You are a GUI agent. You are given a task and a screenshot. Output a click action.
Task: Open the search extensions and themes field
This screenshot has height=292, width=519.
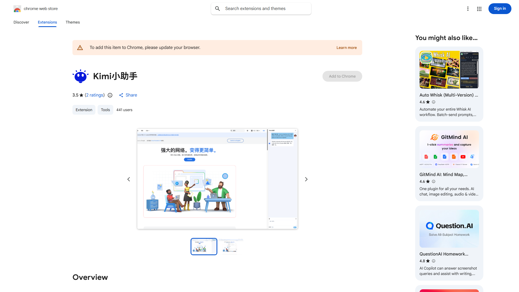click(260, 8)
